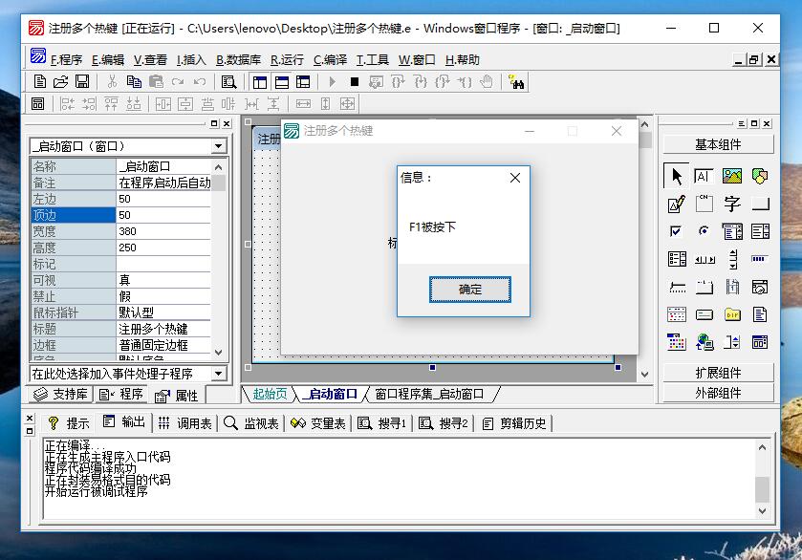Viewport: 802px width, 560px height.
Task: Click the stop program icon in toolbar
Action: point(354,82)
